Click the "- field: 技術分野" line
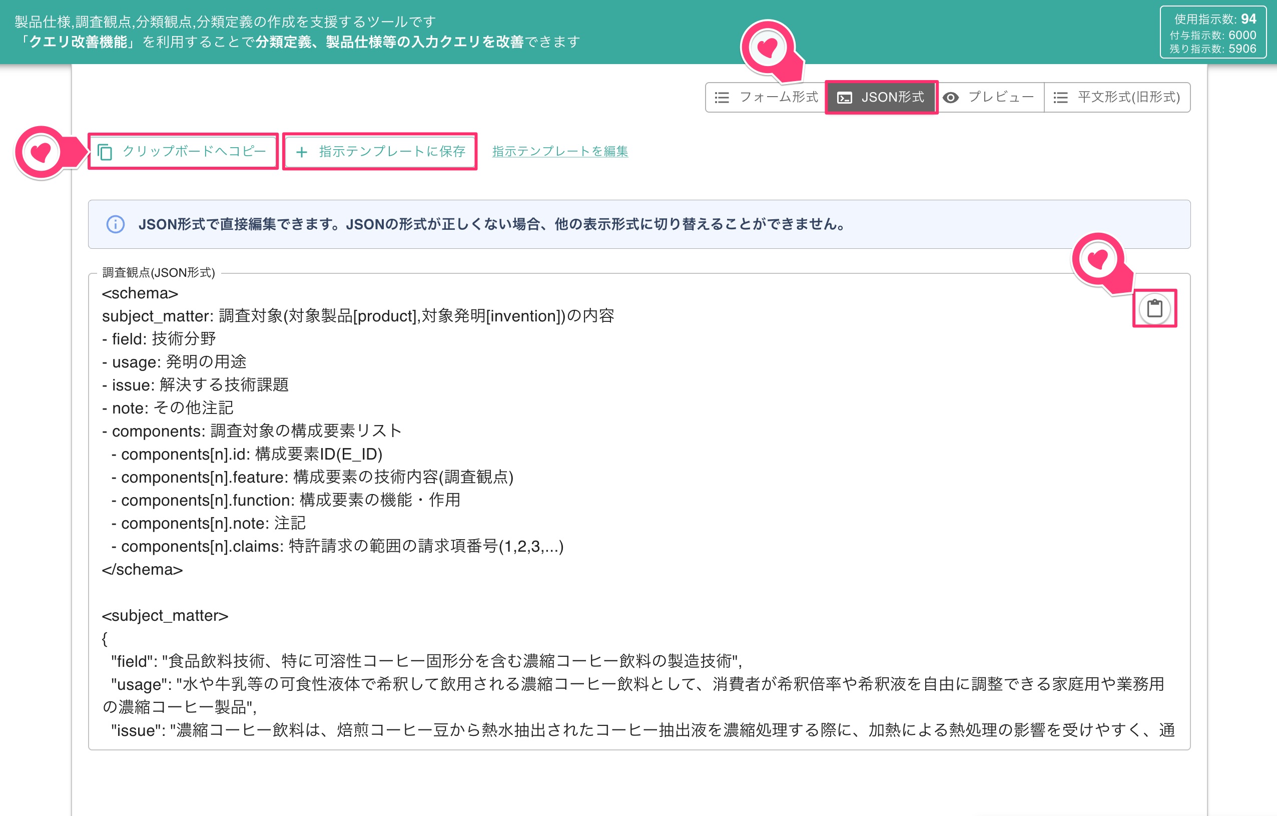 click(159, 338)
